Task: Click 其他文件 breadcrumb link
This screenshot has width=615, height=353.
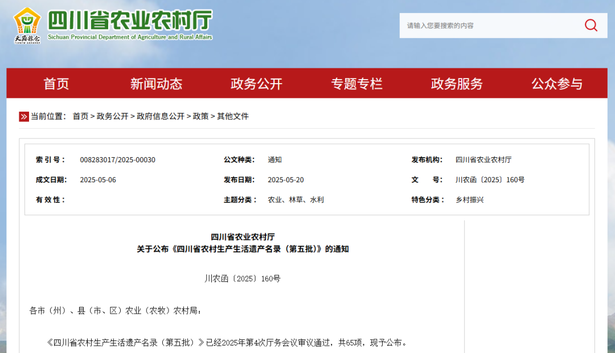Action: (233, 116)
